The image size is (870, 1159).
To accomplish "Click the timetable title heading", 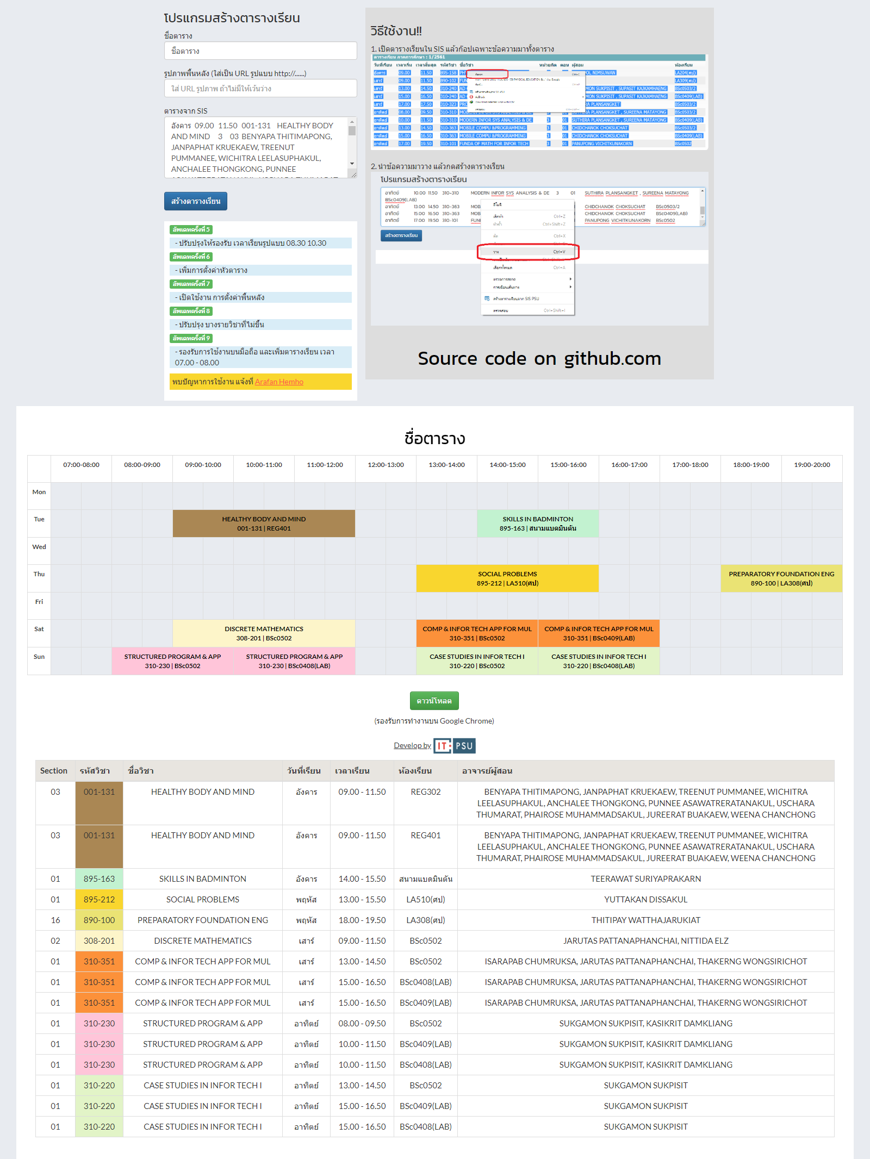I will (434, 439).
